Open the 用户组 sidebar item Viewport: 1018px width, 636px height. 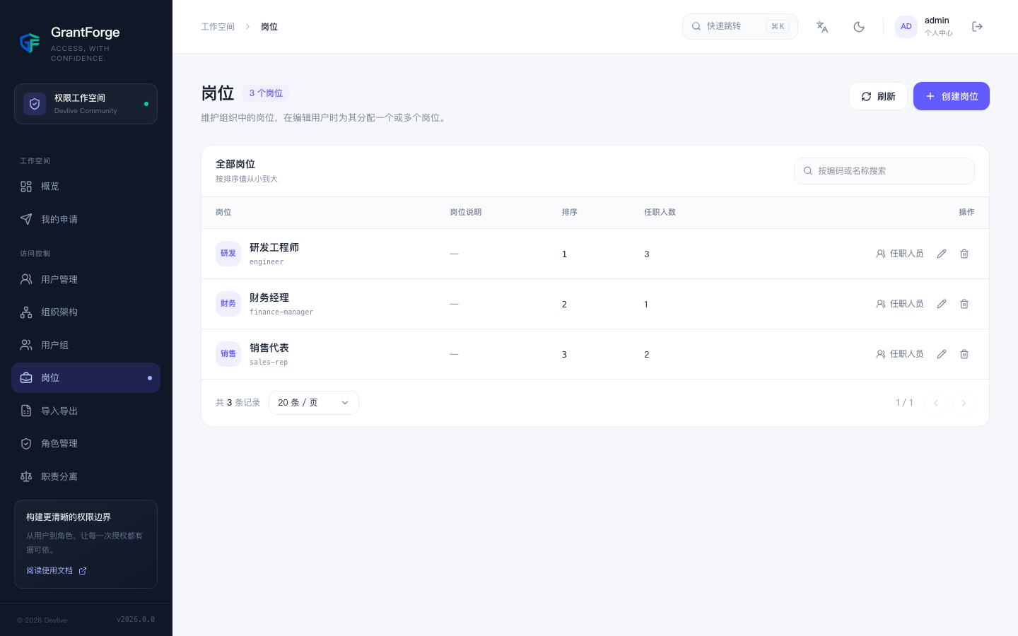tap(86, 345)
